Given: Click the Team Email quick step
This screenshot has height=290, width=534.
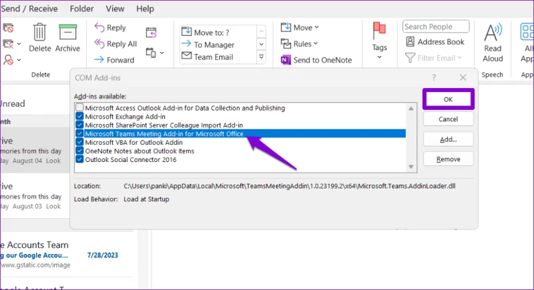Looking at the screenshot, I should 208,57.
